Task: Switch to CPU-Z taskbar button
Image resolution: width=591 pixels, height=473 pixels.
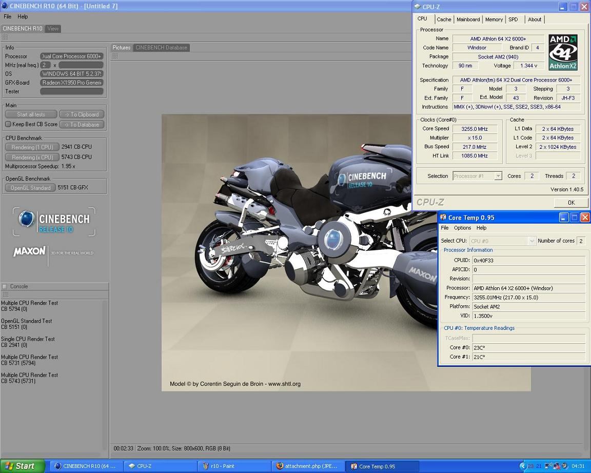Action: pos(160,466)
